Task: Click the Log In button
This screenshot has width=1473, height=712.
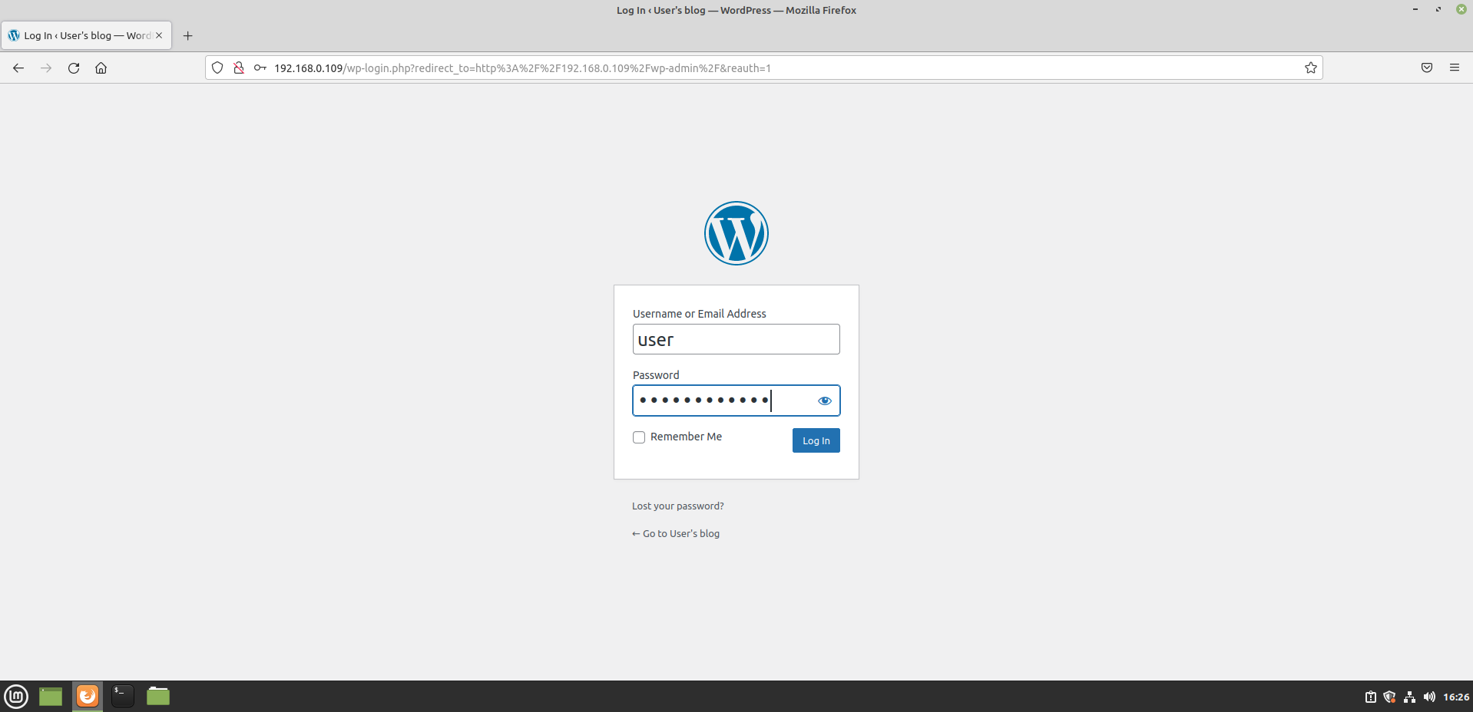Action: pyautogui.click(x=816, y=440)
